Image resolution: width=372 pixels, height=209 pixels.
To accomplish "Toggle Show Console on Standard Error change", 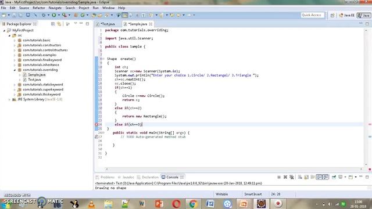I will pos(325,177).
